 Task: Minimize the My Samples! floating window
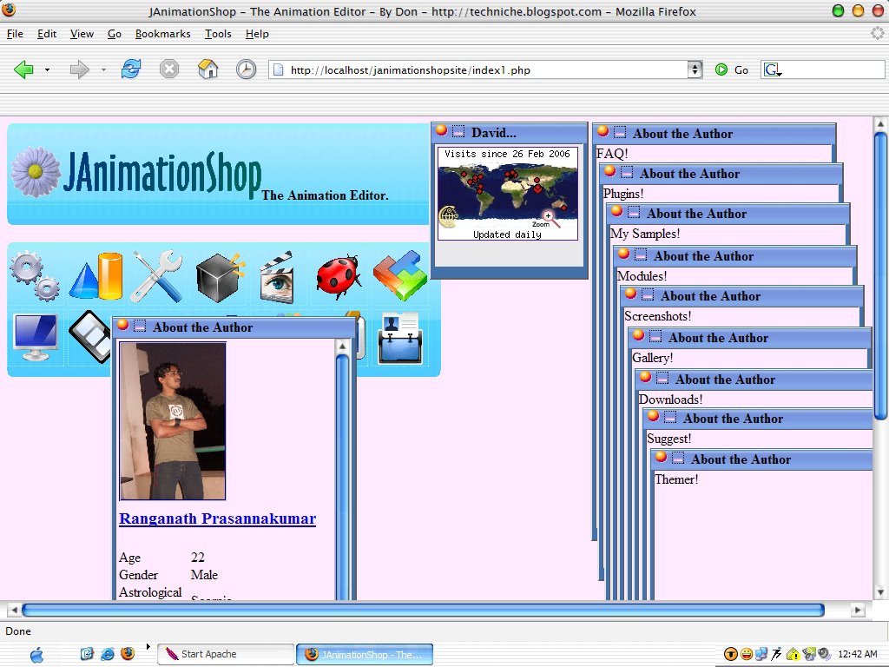click(633, 212)
